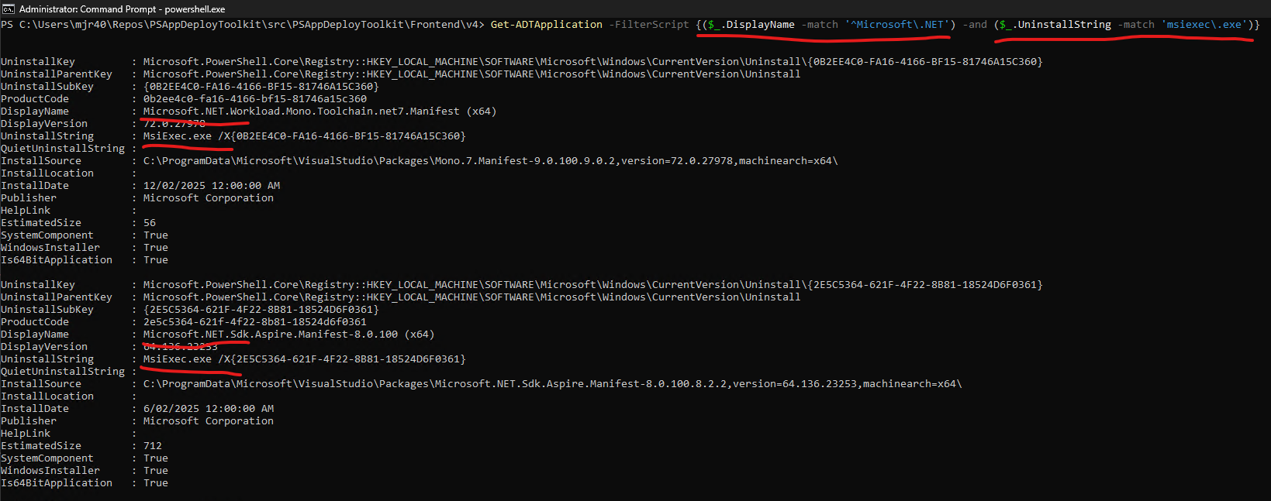The width and height of the screenshot is (1271, 501).
Task: Click the install date 12/02/2025 12:00:00 AM
Action: 212,186
